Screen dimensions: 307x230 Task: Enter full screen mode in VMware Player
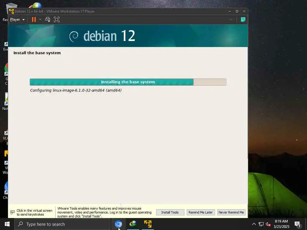click(57, 19)
